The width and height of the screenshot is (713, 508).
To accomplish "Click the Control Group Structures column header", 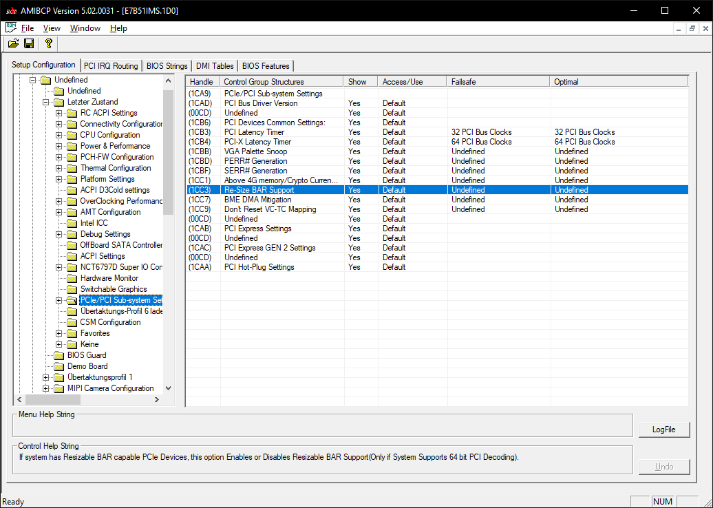I will point(281,82).
